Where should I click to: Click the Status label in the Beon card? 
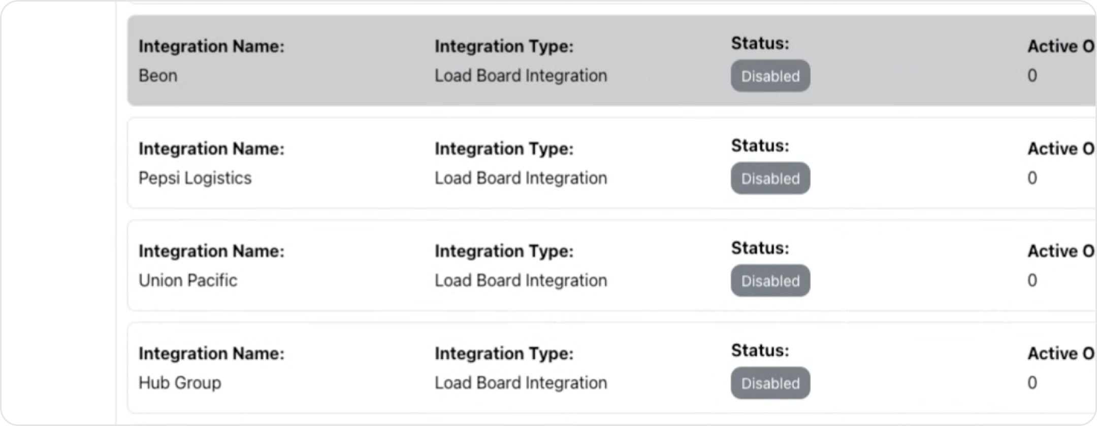(760, 44)
